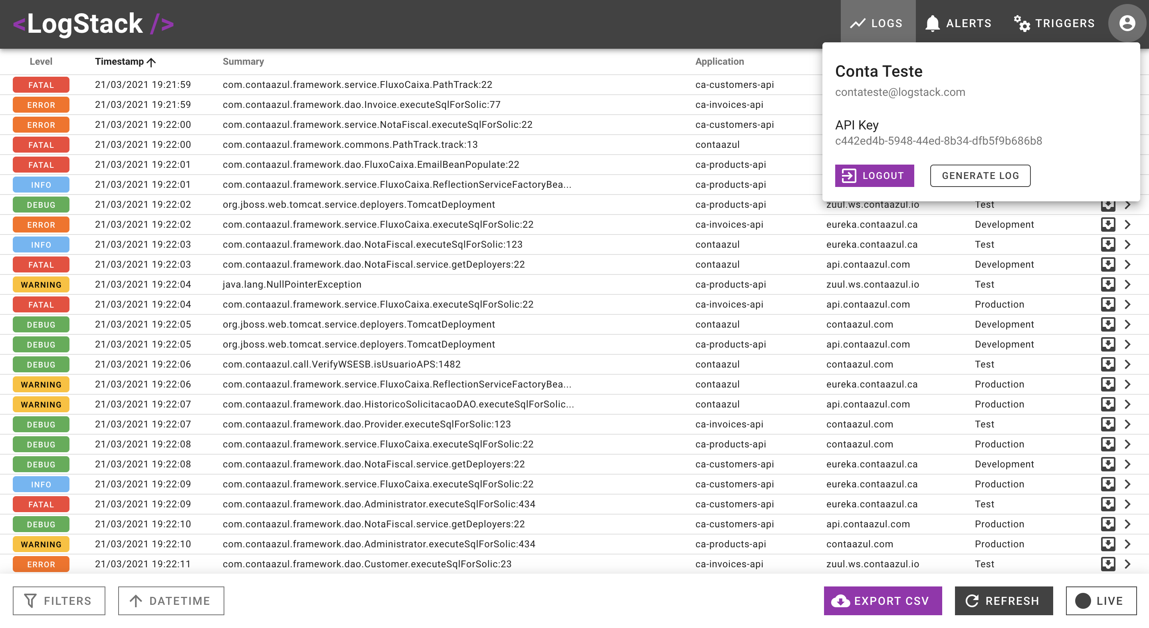Click the GENERATE LOG button
This screenshot has width=1149, height=628.
[x=980, y=176]
